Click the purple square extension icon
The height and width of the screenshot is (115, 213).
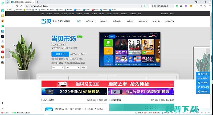[186, 6]
